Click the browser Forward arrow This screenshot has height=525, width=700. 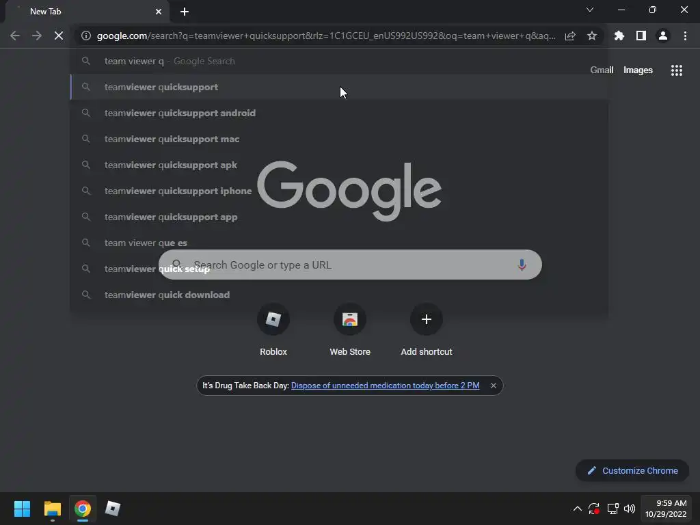[37, 36]
